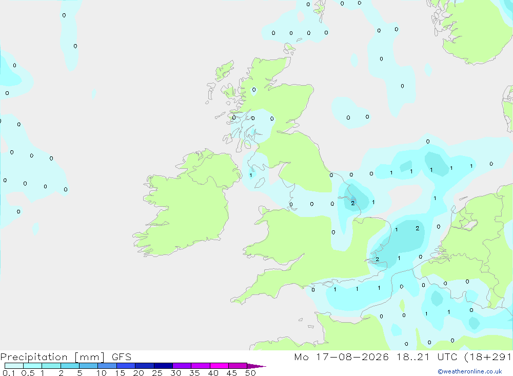This screenshot has height=376, width=513.
Task: Click the "UTC" label in the caption
Action: tap(447, 357)
